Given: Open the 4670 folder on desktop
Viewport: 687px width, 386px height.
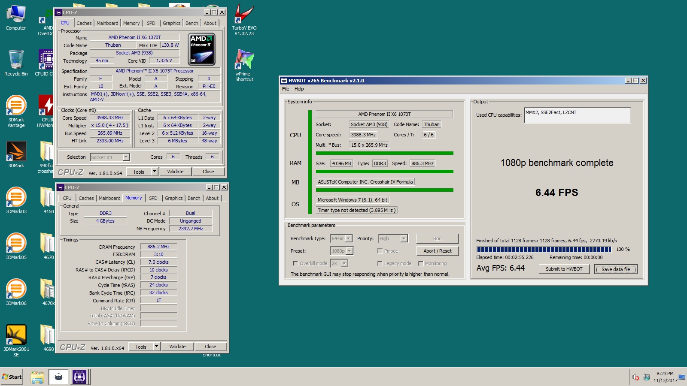Looking at the screenshot, I should (47, 246).
